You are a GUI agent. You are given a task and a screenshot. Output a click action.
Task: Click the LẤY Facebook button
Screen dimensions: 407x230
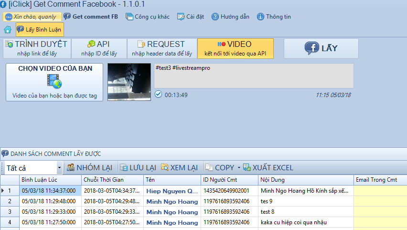[x=321, y=48]
